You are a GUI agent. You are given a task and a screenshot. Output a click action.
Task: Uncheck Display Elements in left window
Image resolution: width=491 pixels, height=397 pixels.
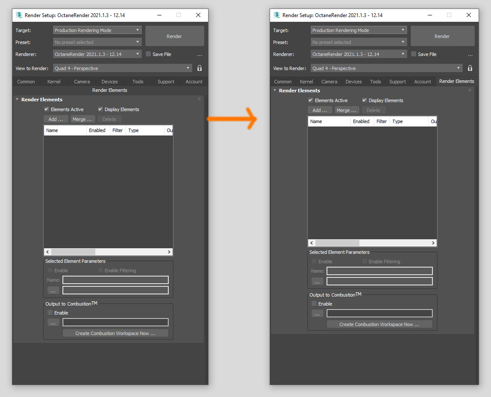(100, 109)
